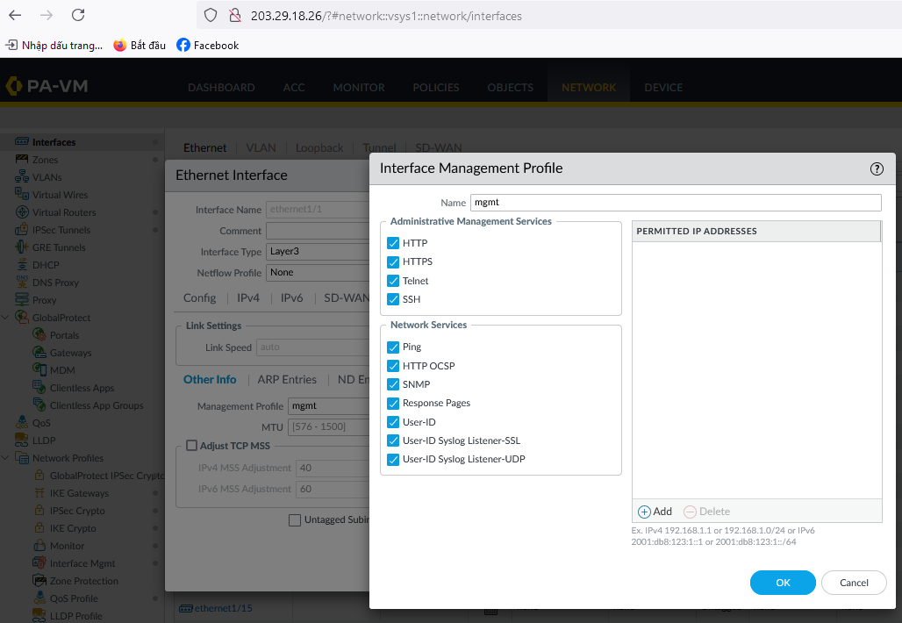This screenshot has width=902, height=623.
Task: Click the Zones icon in sidebar
Action: [x=23, y=160]
